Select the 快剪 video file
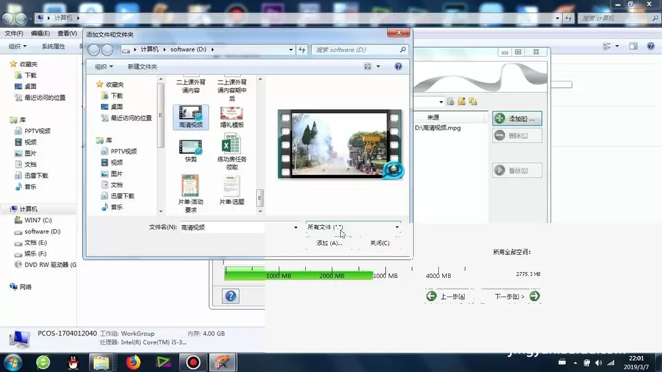The image size is (662, 372). click(191, 151)
